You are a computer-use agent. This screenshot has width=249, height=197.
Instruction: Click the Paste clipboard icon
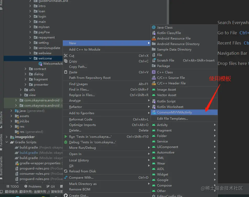[66, 72]
